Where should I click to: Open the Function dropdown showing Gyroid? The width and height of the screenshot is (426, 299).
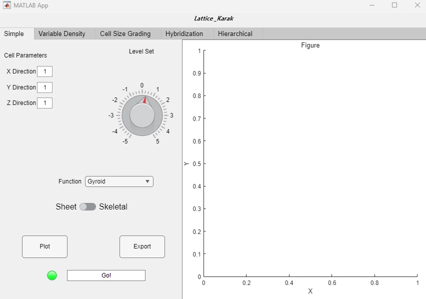[x=119, y=181]
